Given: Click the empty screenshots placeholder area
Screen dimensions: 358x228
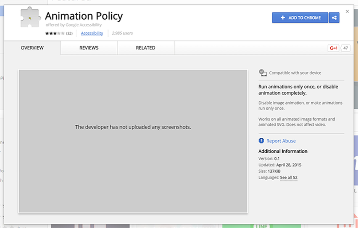Looking at the screenshot, I should tap(133, 141).
